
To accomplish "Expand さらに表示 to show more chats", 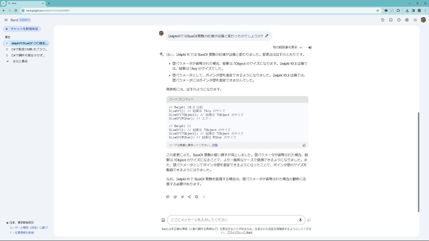I will pyautogui.click(x=17, y=61).
